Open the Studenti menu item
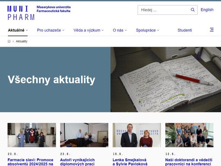The height and width of the screenshot is (166, 221). [x=185, y=30]
